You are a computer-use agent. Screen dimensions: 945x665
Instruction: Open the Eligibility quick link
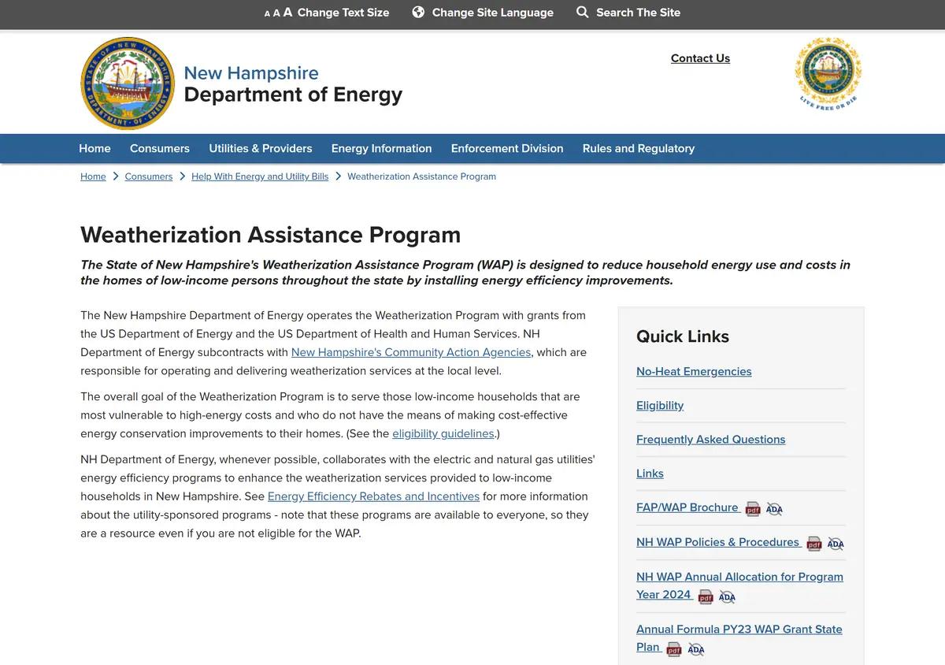pos(660,405)
